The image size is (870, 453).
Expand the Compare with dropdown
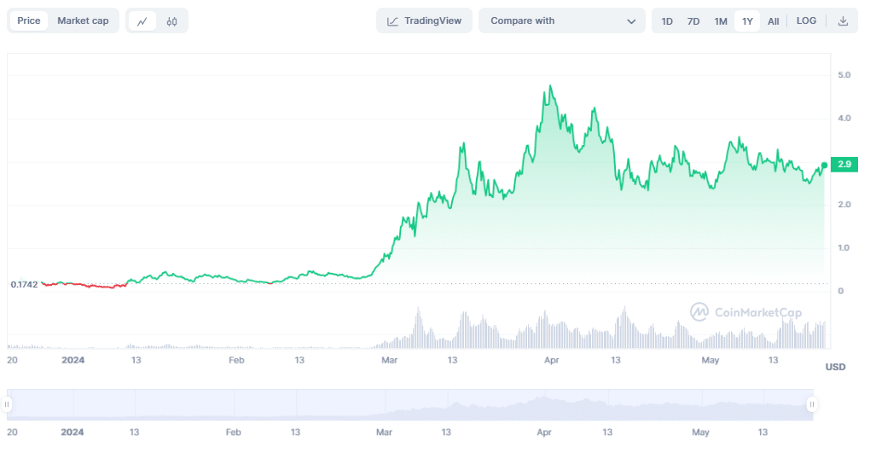click(x=561, y=20)
